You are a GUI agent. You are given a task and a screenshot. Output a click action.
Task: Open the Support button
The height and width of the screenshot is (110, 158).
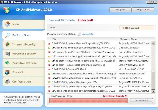(x=120, y=10)
